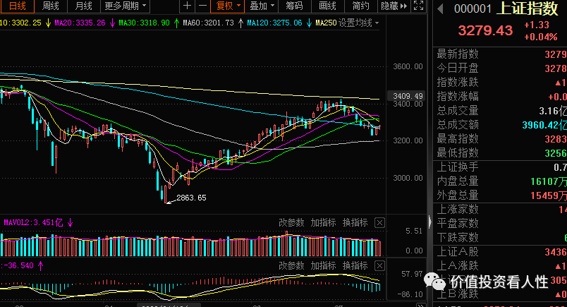Click 加指标 in the volume panel
This screenshot has width=567, height=307.
(323, 222)
